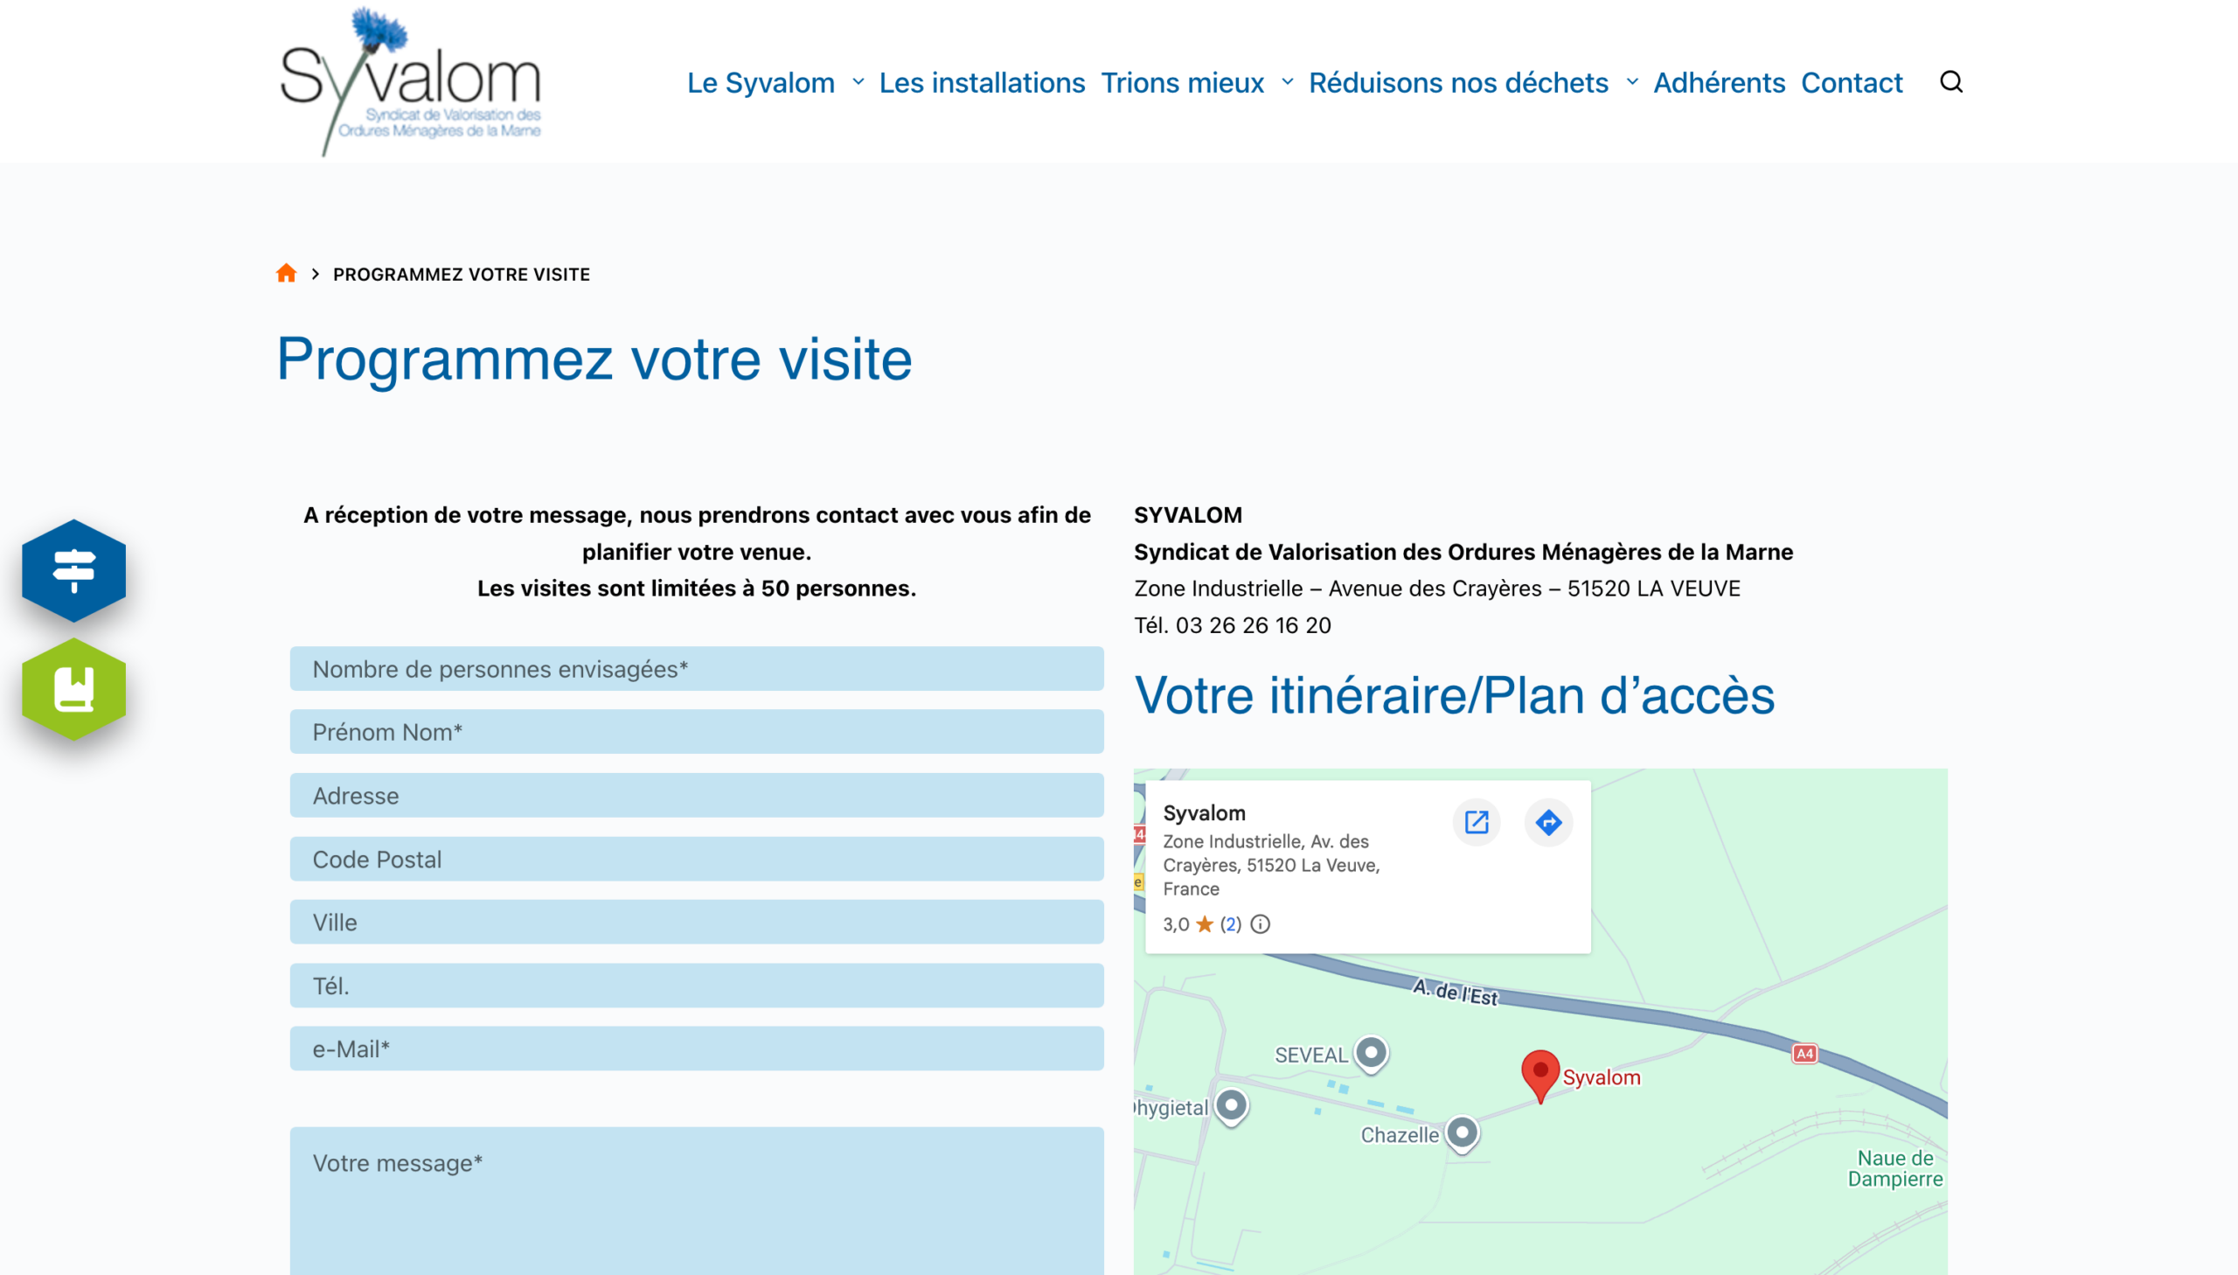Open the Le Syvalom menu
Viewport: 2238px width, 1275px height.
(761, 82)
